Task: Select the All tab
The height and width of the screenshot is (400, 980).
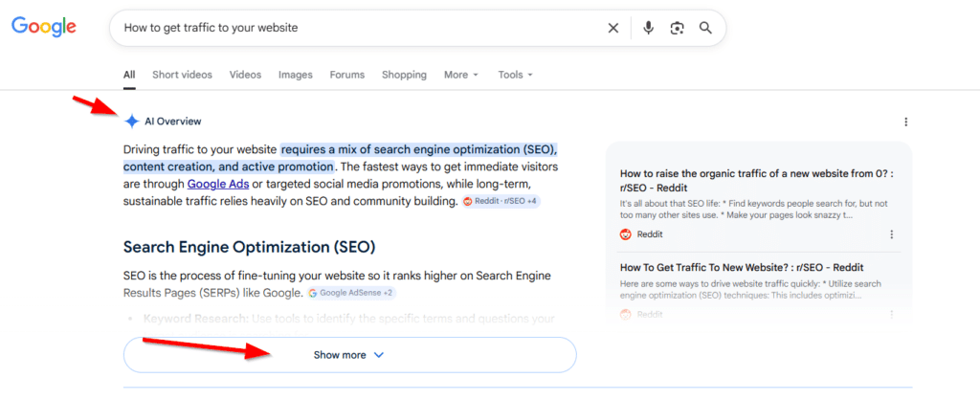Action: pyautogui.click(x=129, y=75)
